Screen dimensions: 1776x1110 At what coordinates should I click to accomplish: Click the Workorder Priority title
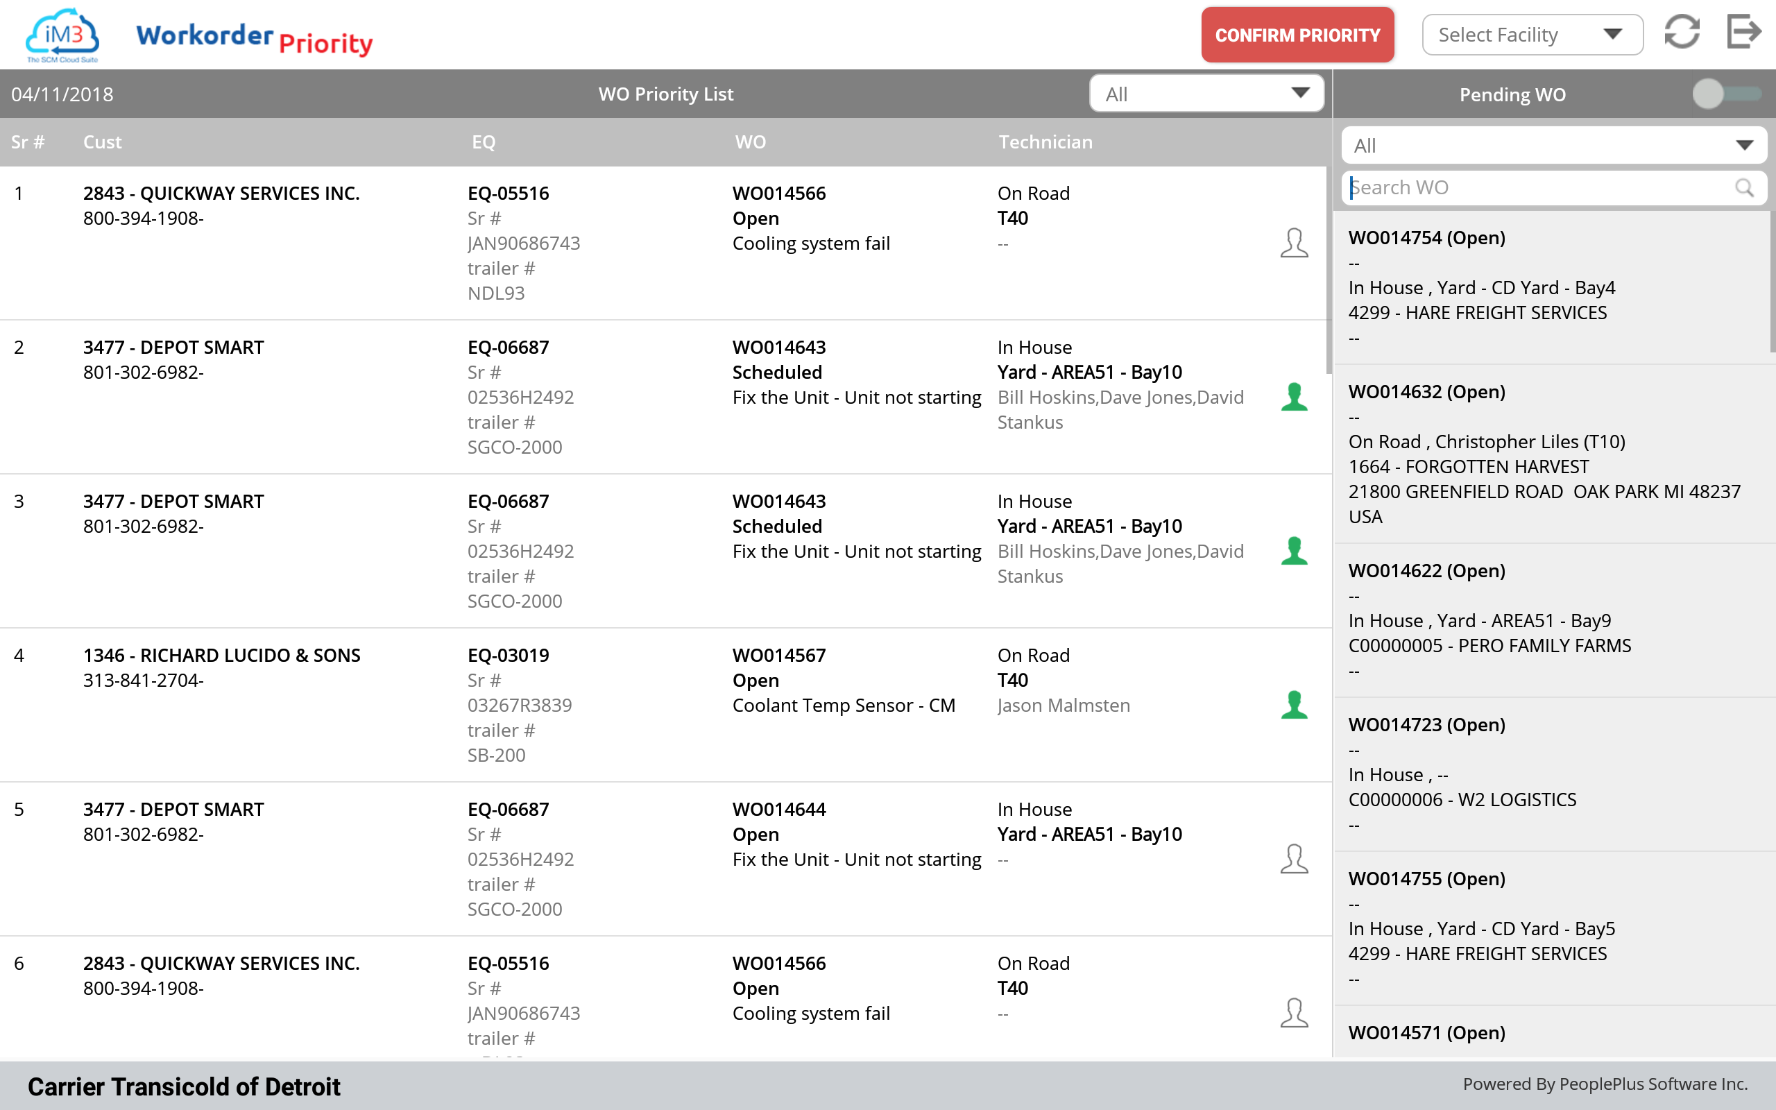(x=254, y=38)
